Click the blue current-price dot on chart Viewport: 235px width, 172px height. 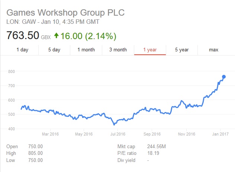(224, 77)
